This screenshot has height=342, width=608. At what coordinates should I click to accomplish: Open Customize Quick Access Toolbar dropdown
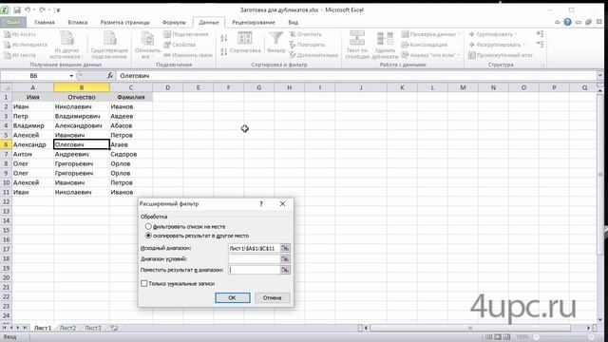tap(58, 10)
